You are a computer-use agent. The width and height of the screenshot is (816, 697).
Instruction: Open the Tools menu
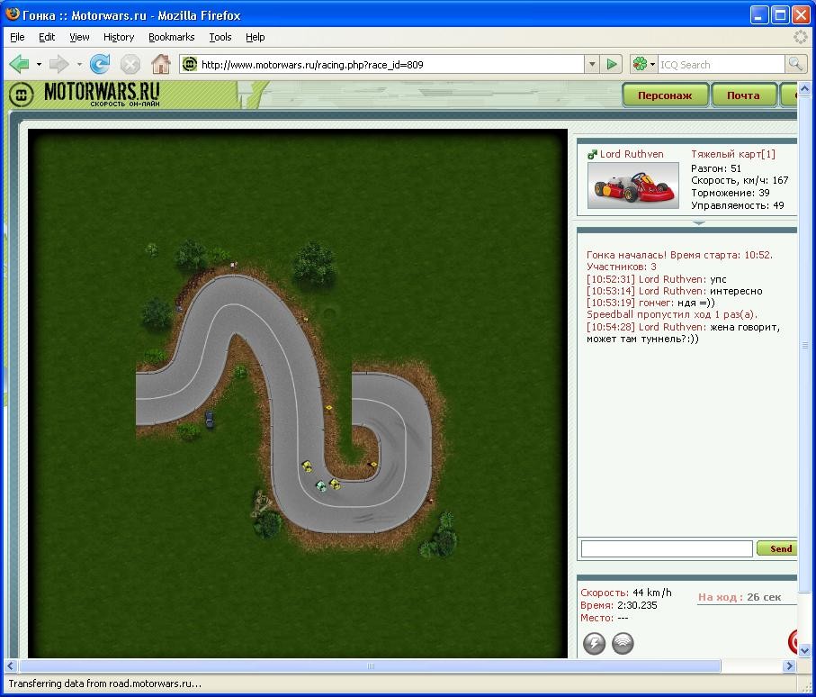(x=220, y=37)
